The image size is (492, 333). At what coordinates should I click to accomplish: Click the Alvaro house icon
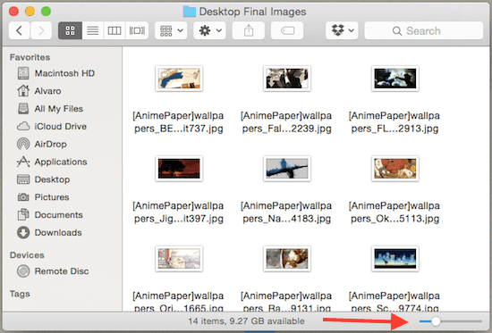(x=23, y=91)
